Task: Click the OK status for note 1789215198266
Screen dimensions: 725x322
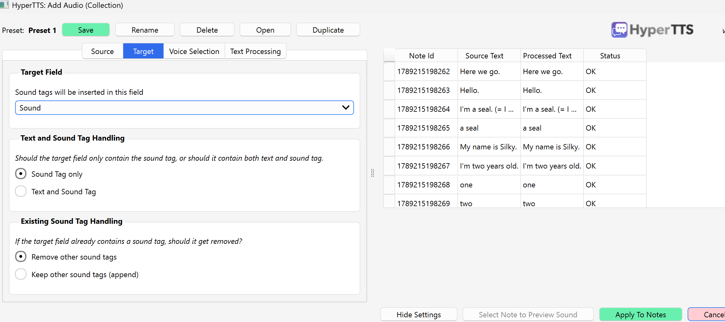Action: tap(615, 147)
